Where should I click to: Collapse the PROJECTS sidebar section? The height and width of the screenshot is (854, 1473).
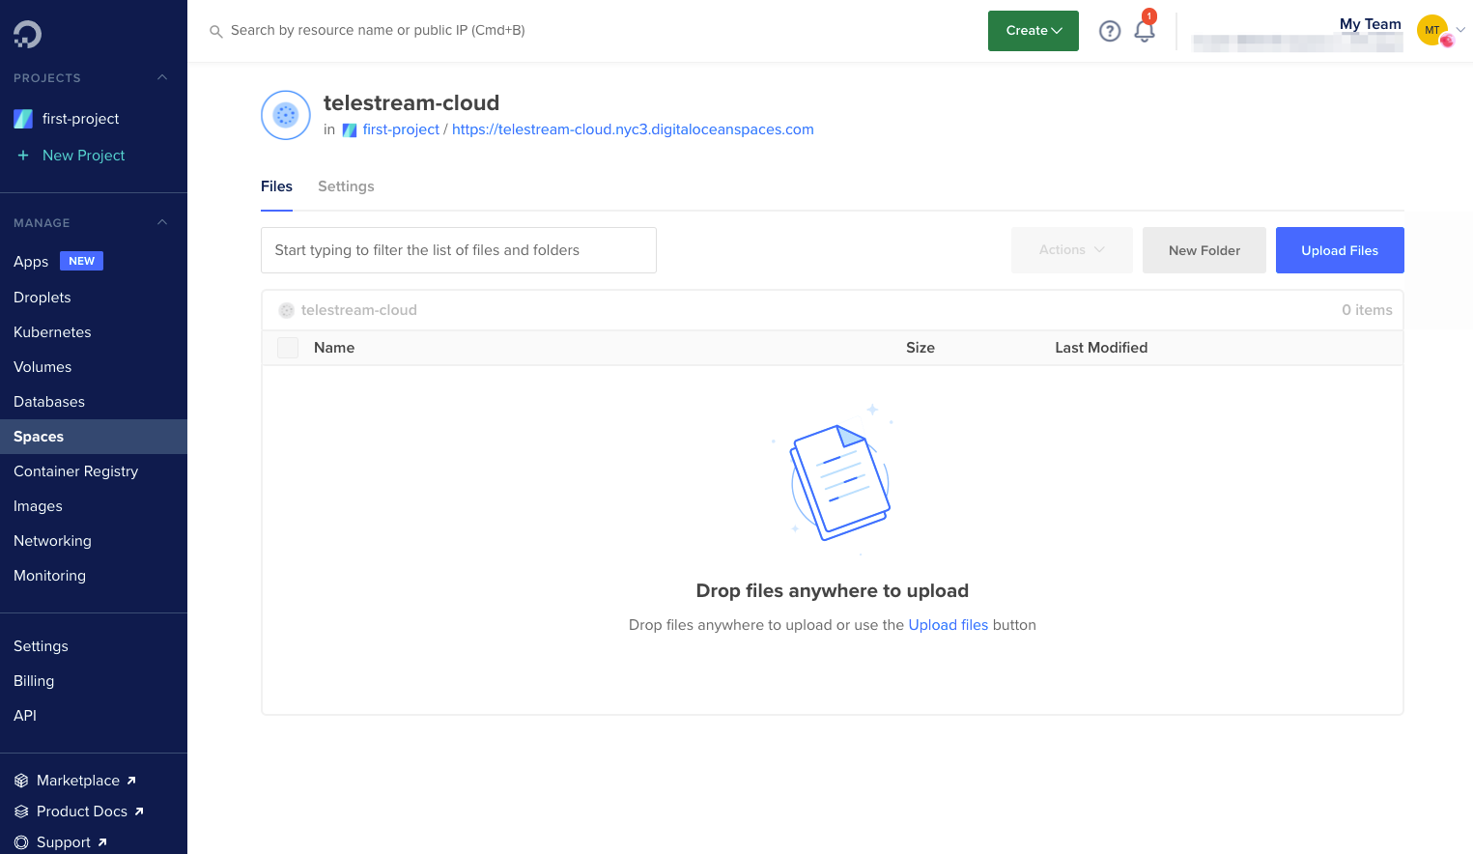pos(162,77)
